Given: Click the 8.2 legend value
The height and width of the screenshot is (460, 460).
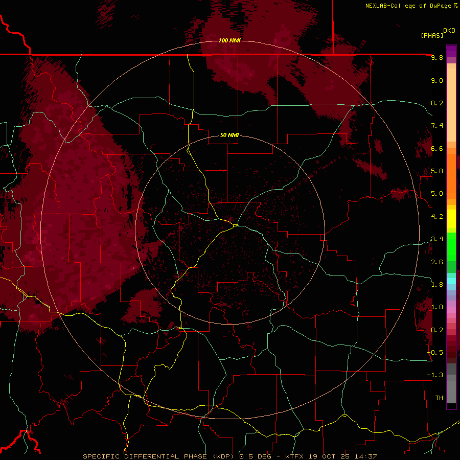Looking at the screenshot, I should click(437, 103).
